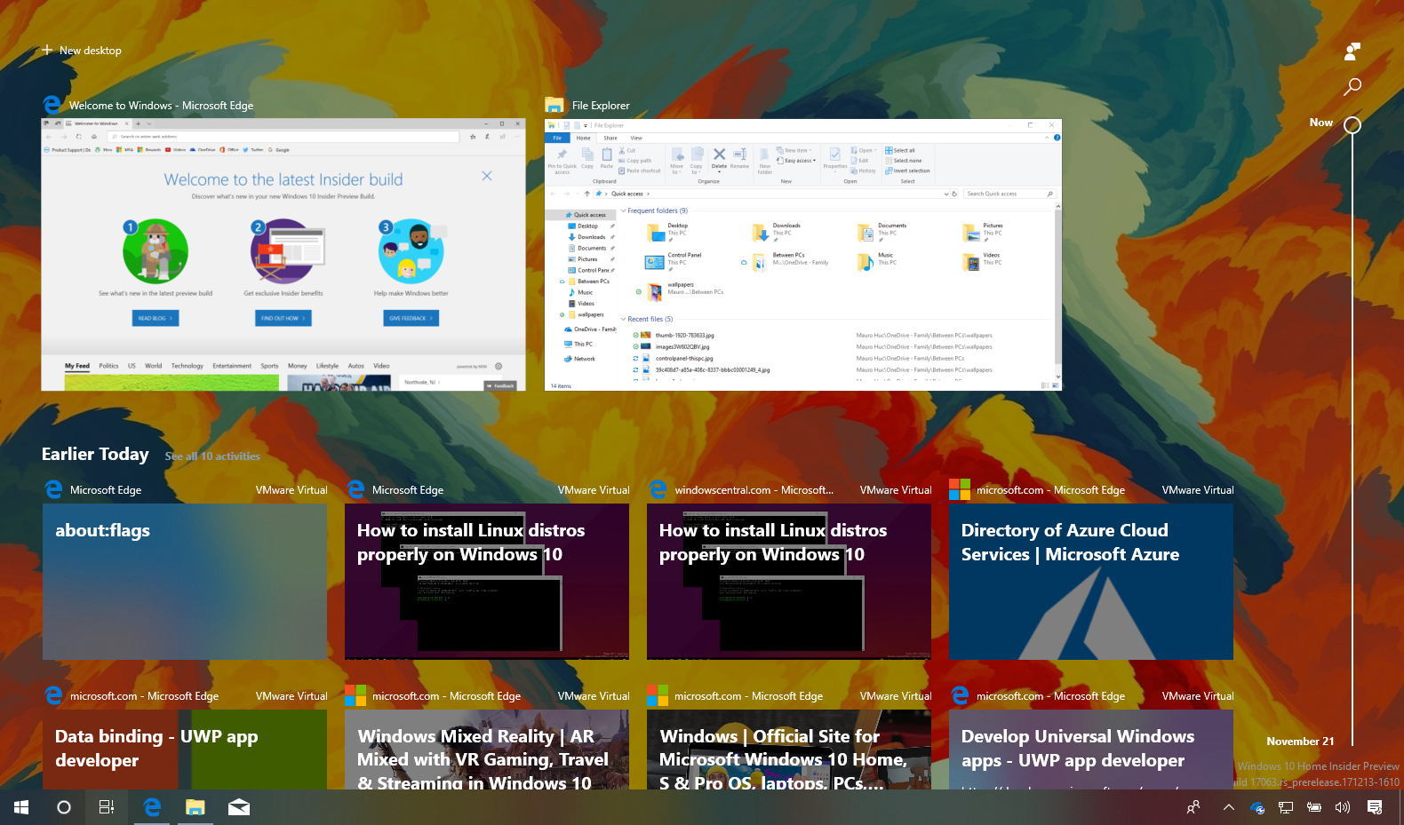
Task: Open Microsoft Edge from the taskbar
Action: [152, 807]
